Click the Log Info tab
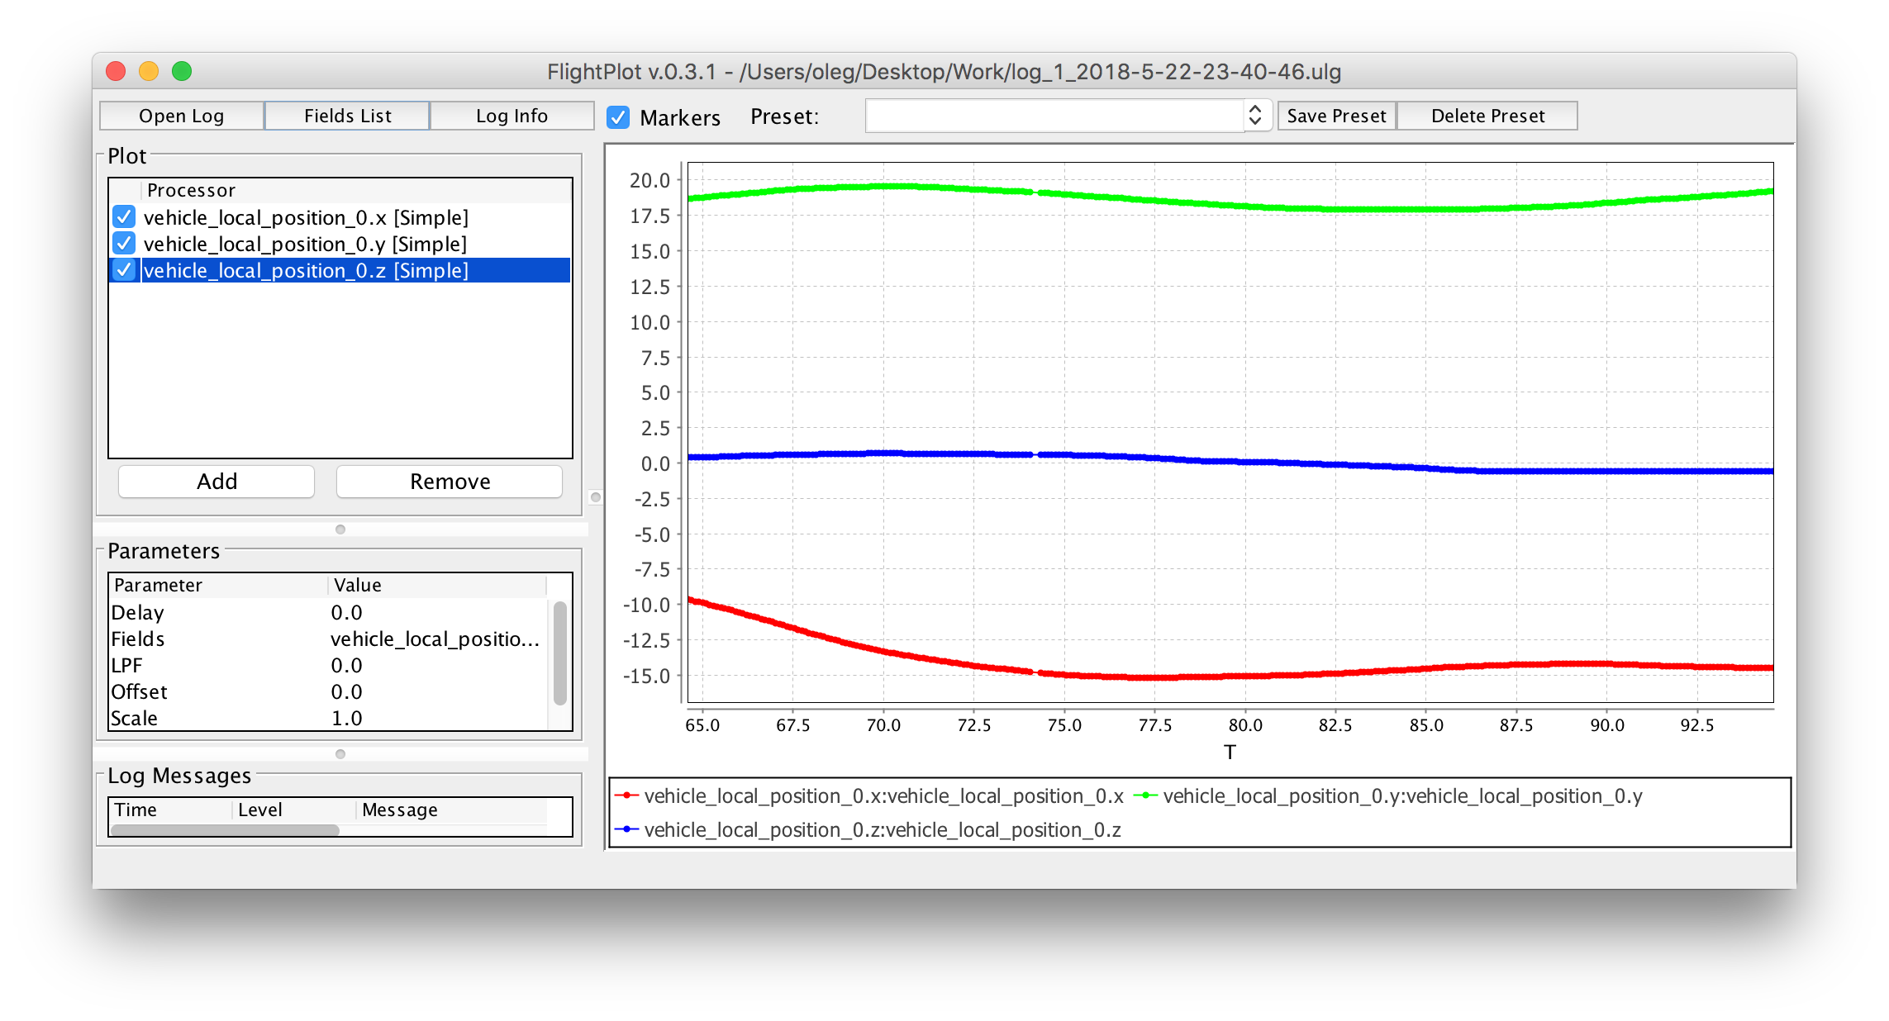Screen dimensions: 1889x1021 pos(512,115)
